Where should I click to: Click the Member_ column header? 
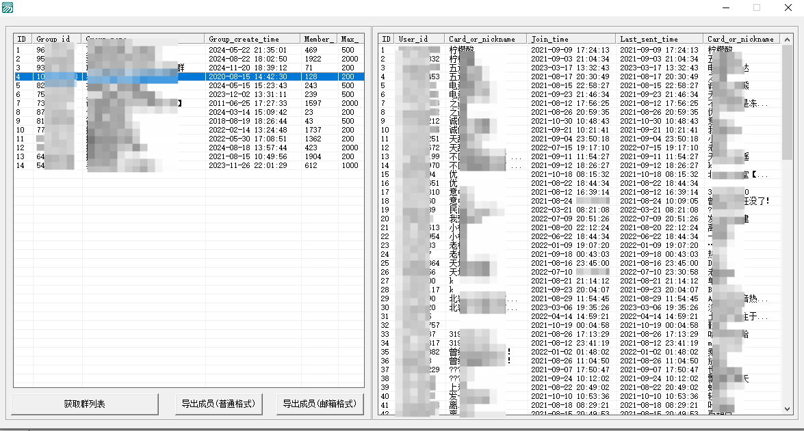pyautogui.click(x=318, y=40)
